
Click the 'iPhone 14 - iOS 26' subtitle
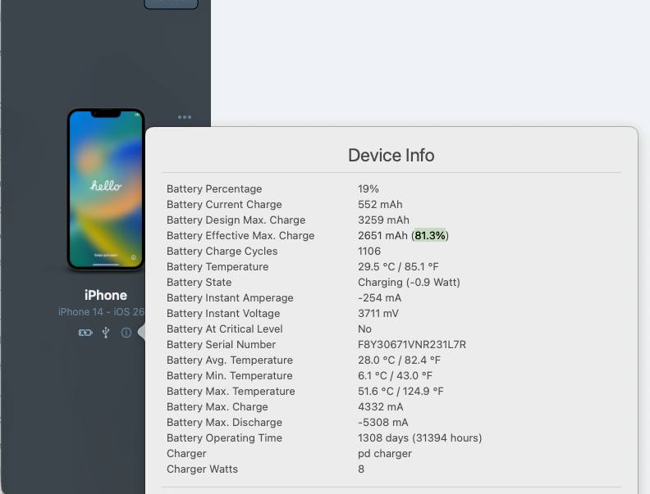click(x=102, y=312)
